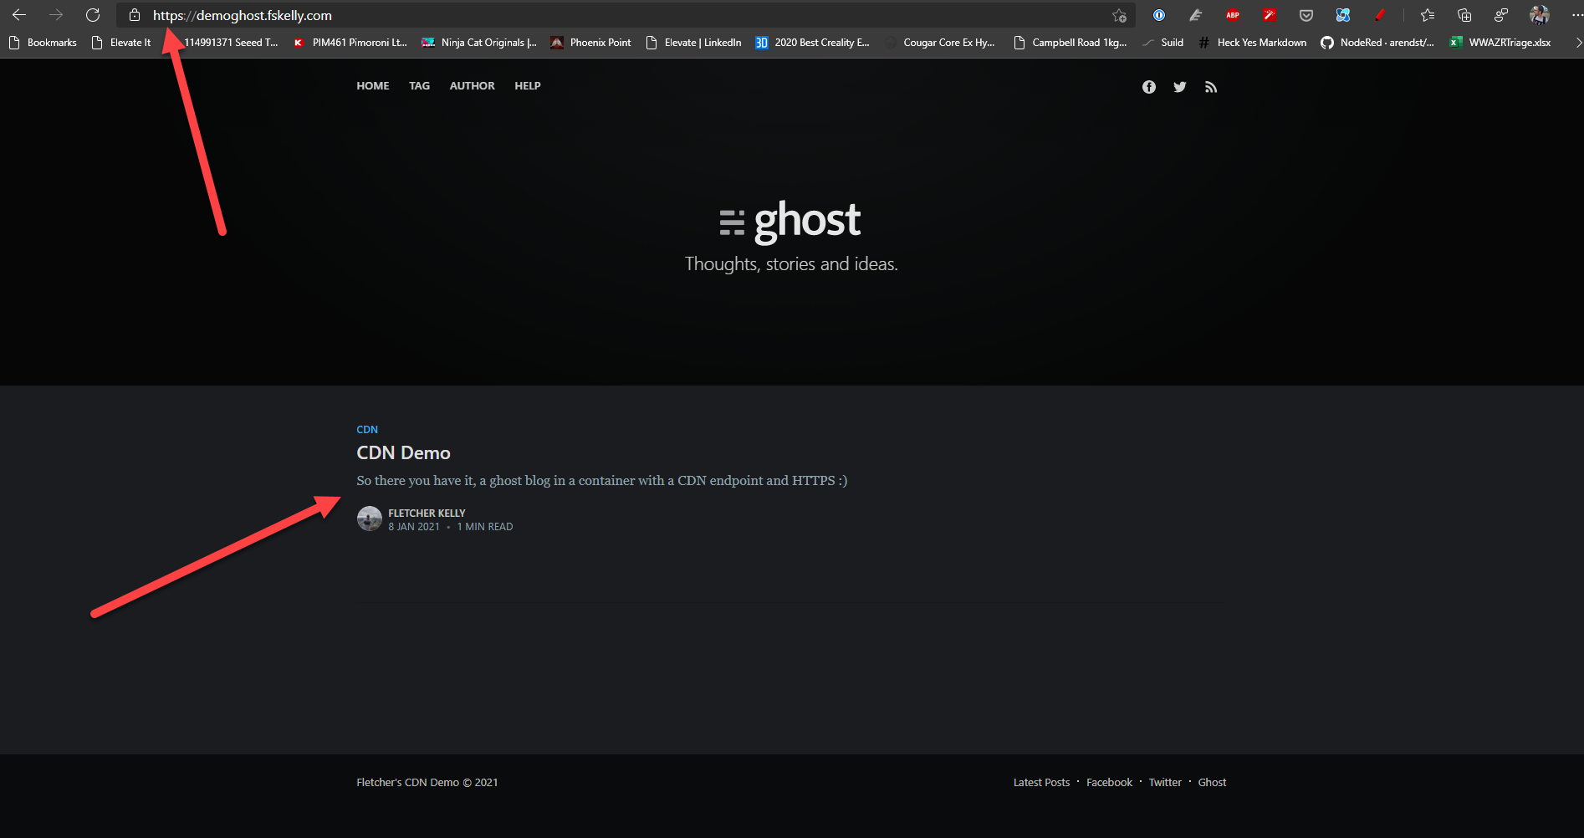
Task: Click Fletcher Kelly author avatar
Action: [x=370, y=519]
